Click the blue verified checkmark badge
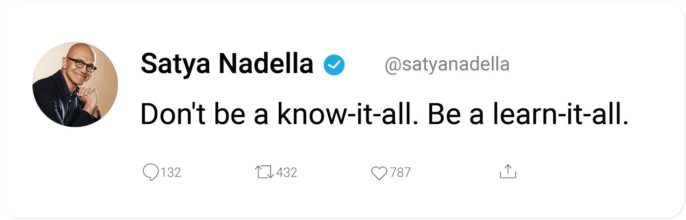The image size is (686, 220). pos(334,65)
